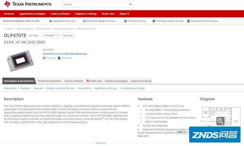This screenshot has height=146, width=244.
Task: Open the About TI menu
Action: [x=124, y=14]
